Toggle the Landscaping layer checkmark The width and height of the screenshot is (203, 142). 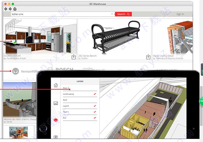(95, 94)
